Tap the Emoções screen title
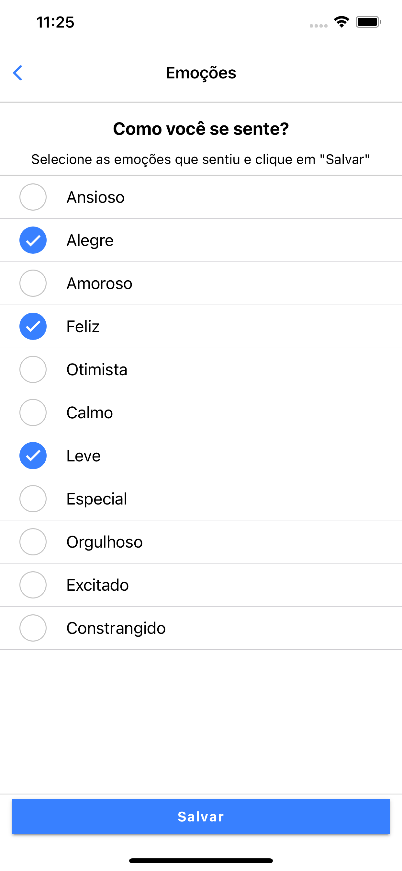This screenshot has width=402, height=871. click(201, 73)
